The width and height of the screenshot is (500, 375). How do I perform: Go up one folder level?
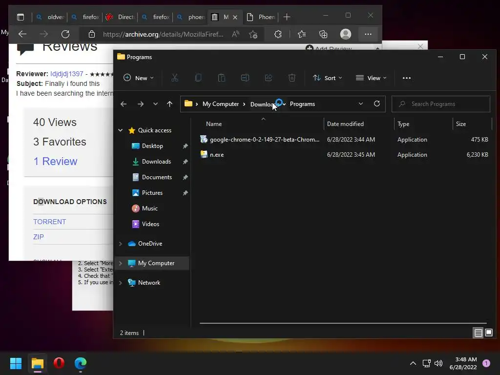169,104
